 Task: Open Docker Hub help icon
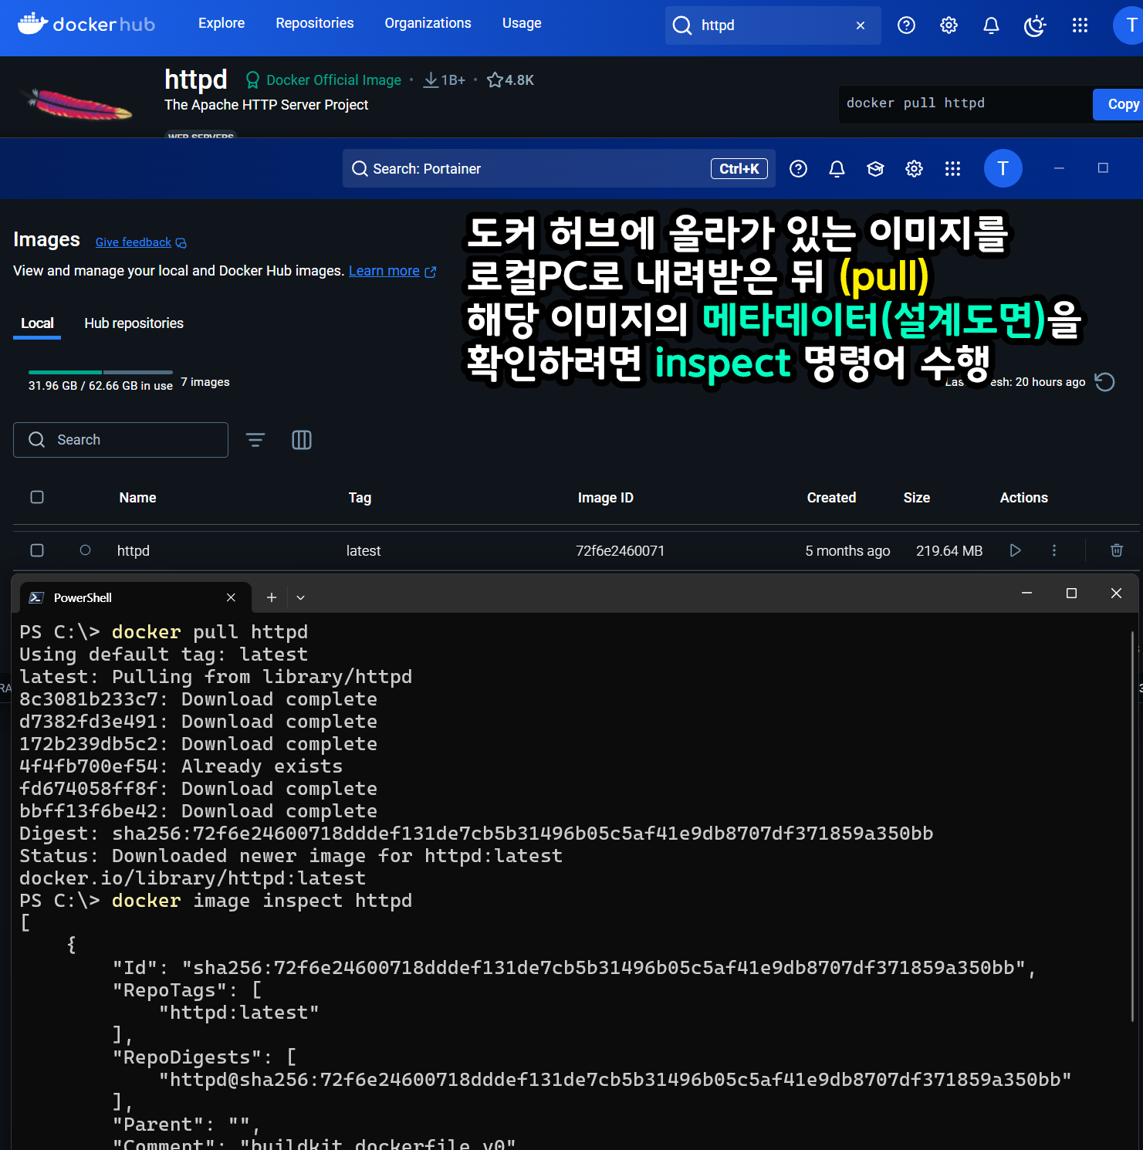907,25
